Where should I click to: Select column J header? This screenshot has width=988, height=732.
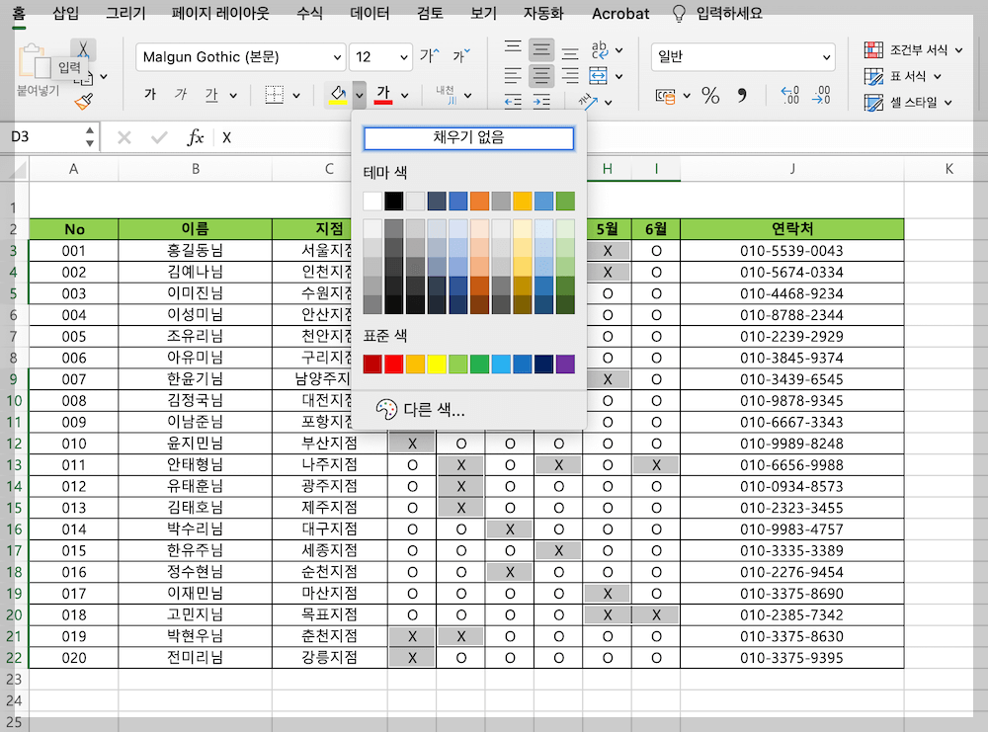click(792, 169)
